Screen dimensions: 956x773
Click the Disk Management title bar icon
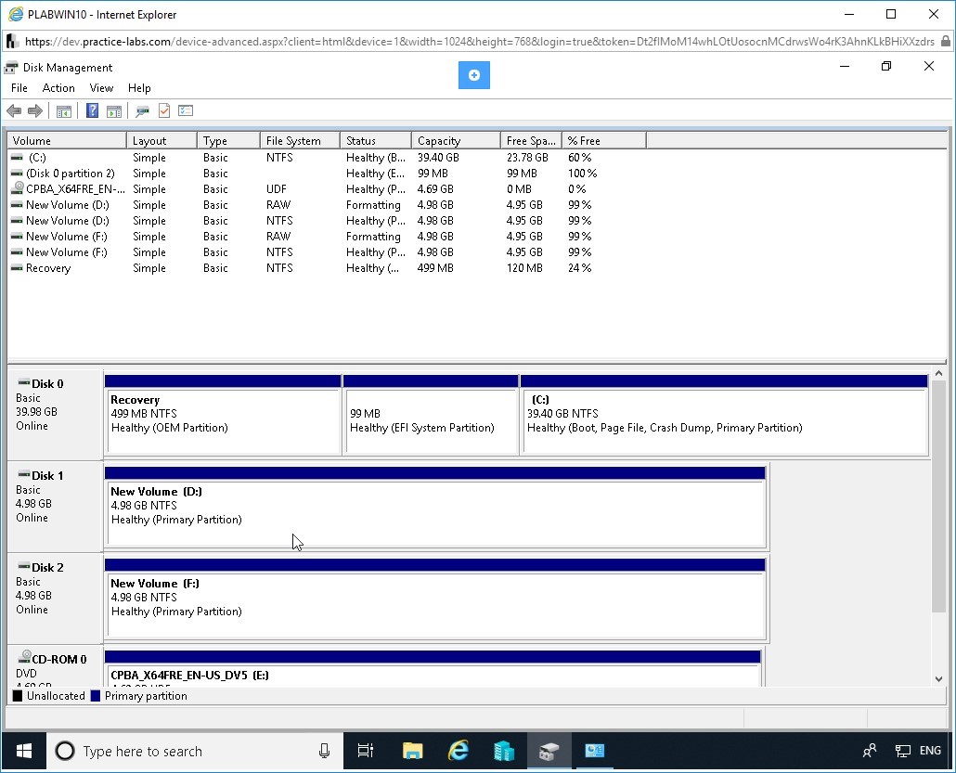(11, 68)
